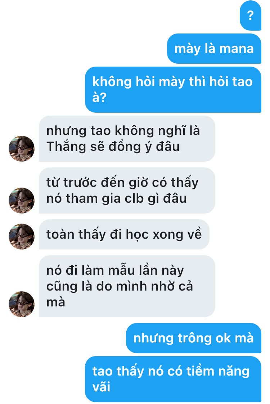The image size is (270, 404).
Task: Click the 'không hỏi mày thì hỏi tao à?' bubble
Action: [x=173, y=90]
